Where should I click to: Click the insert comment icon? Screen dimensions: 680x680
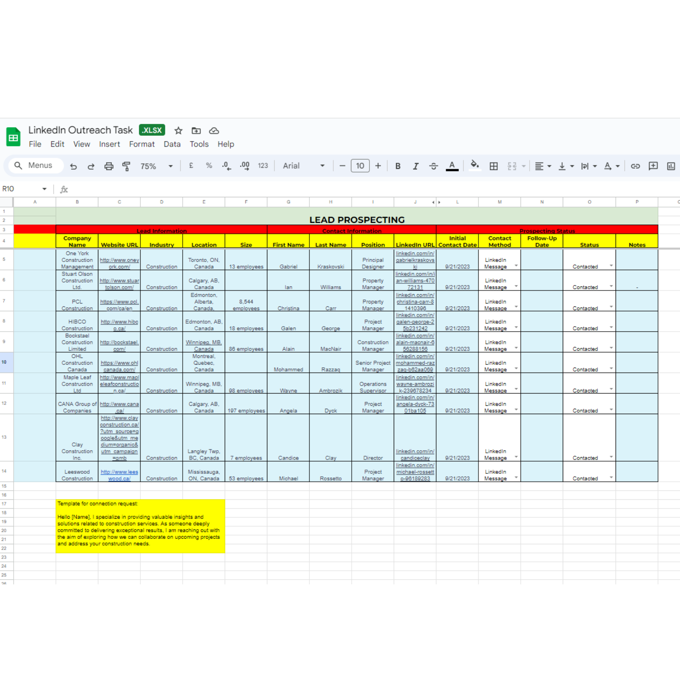tap(653, 166)
